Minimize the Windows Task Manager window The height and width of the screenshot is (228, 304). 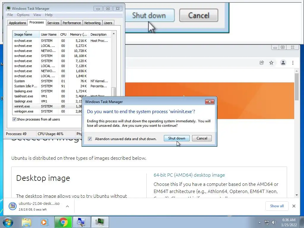point(98,9)
